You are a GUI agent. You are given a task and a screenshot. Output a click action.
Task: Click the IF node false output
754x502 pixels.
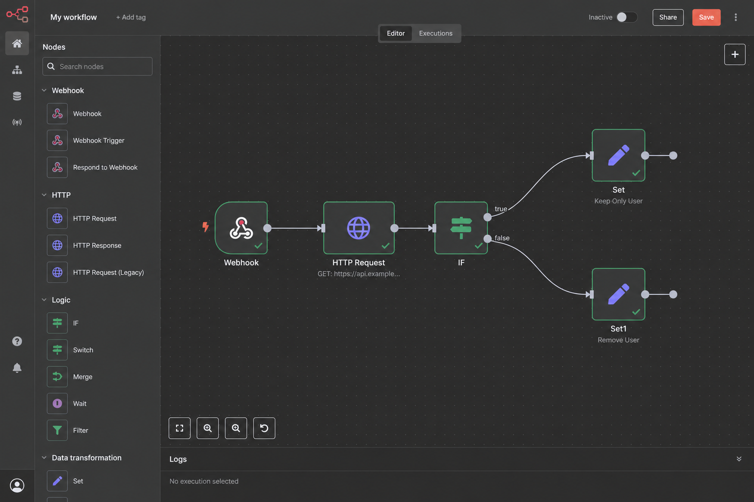[487, 239]
